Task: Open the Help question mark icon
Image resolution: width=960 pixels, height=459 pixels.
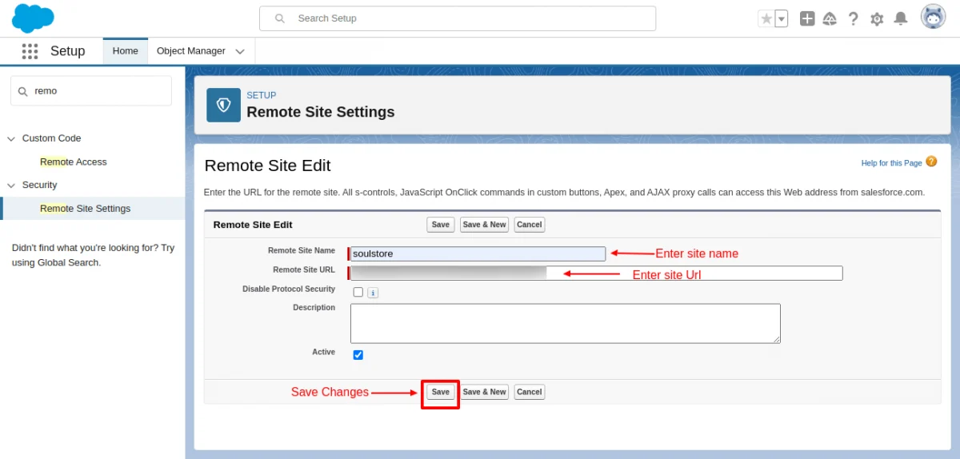Action: click(854, 18)
